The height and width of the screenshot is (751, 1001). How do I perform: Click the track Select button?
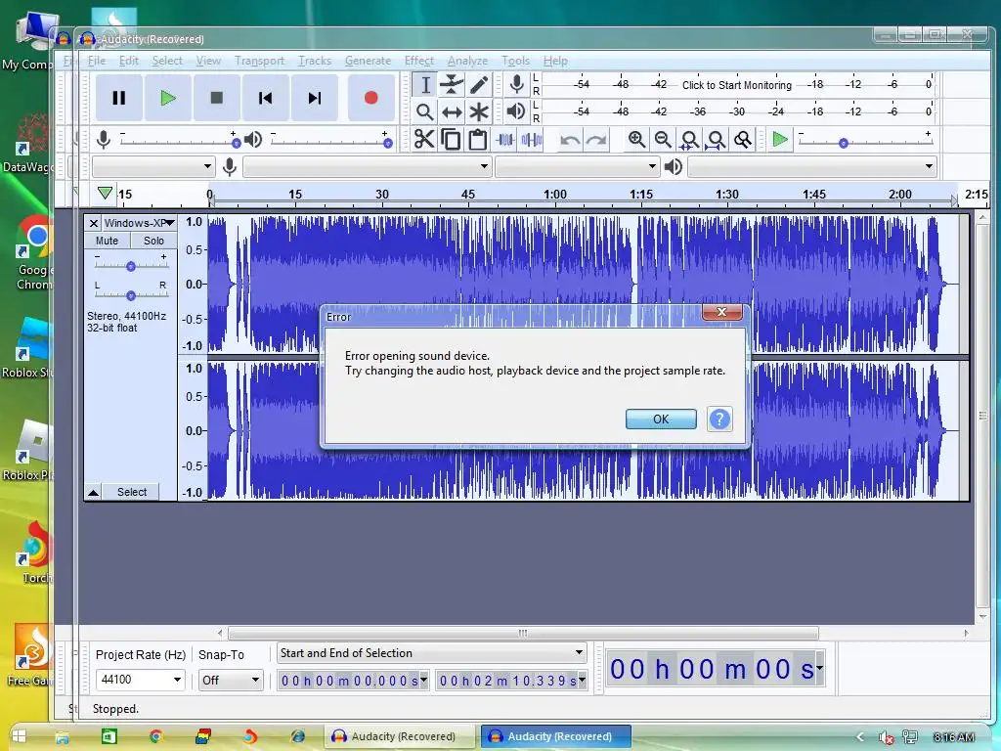(x=132, y=492)
